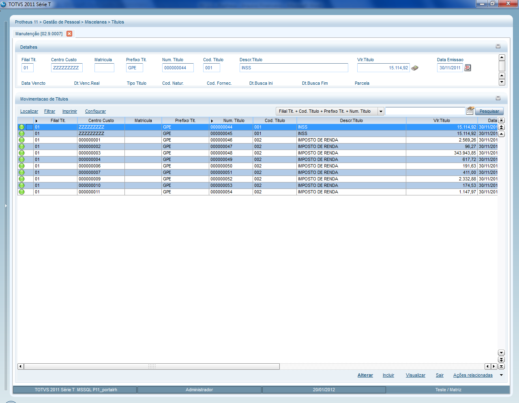Click the Num. Titulo field 000000044

(178, 68)
